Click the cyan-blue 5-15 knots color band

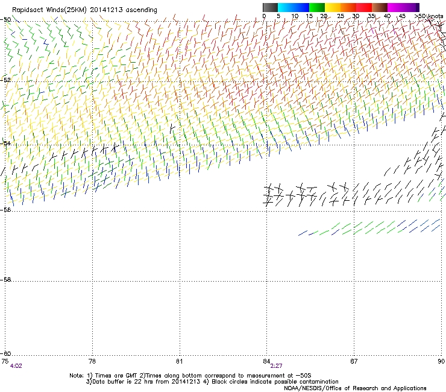pos(294,7)
